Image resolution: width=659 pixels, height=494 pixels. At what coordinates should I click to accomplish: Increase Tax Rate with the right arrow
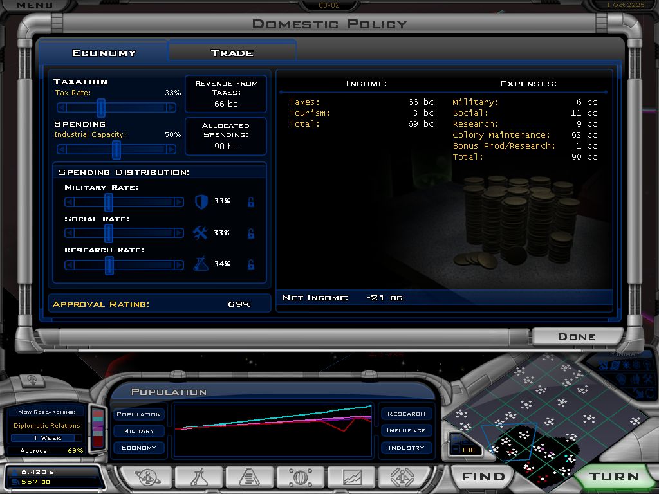coord(171,108)
